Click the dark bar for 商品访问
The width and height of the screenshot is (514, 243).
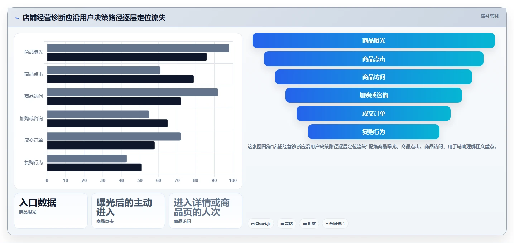pos(114,101)
